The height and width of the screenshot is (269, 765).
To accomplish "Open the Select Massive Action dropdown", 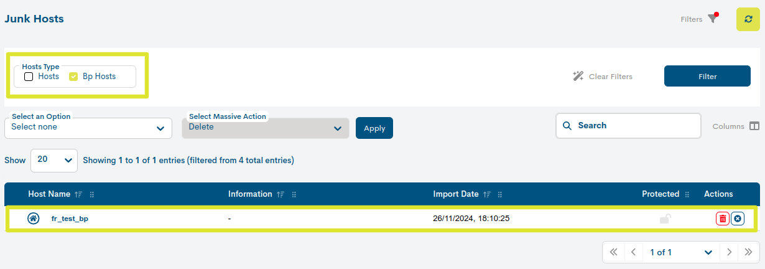I will click(266, 127).
